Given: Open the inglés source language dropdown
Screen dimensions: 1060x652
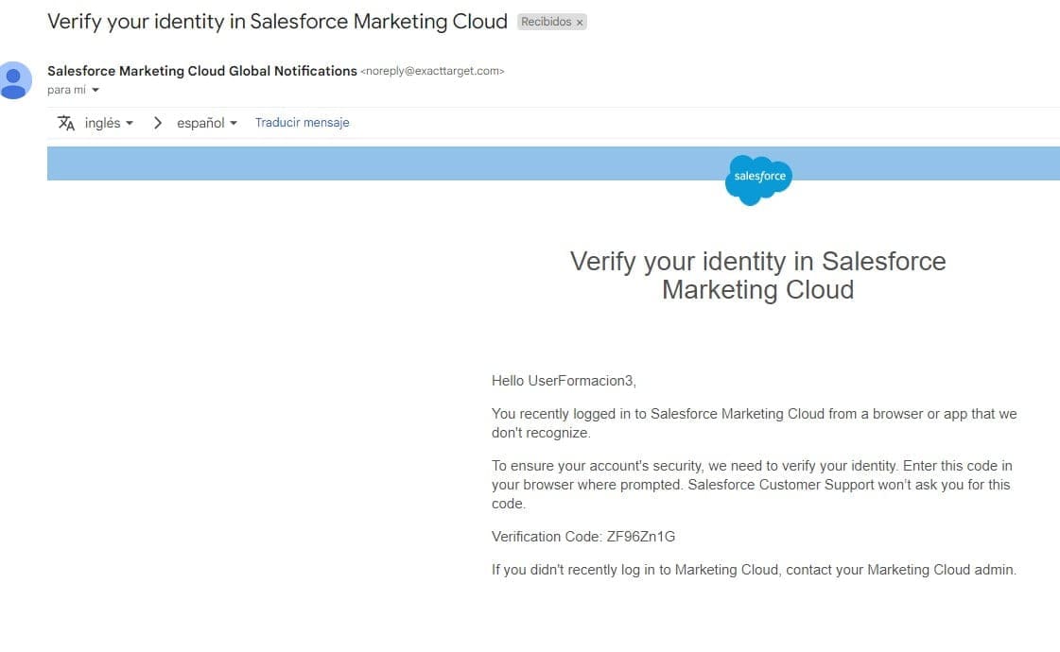Looking at the screenshot, I should tap(109, 123).
